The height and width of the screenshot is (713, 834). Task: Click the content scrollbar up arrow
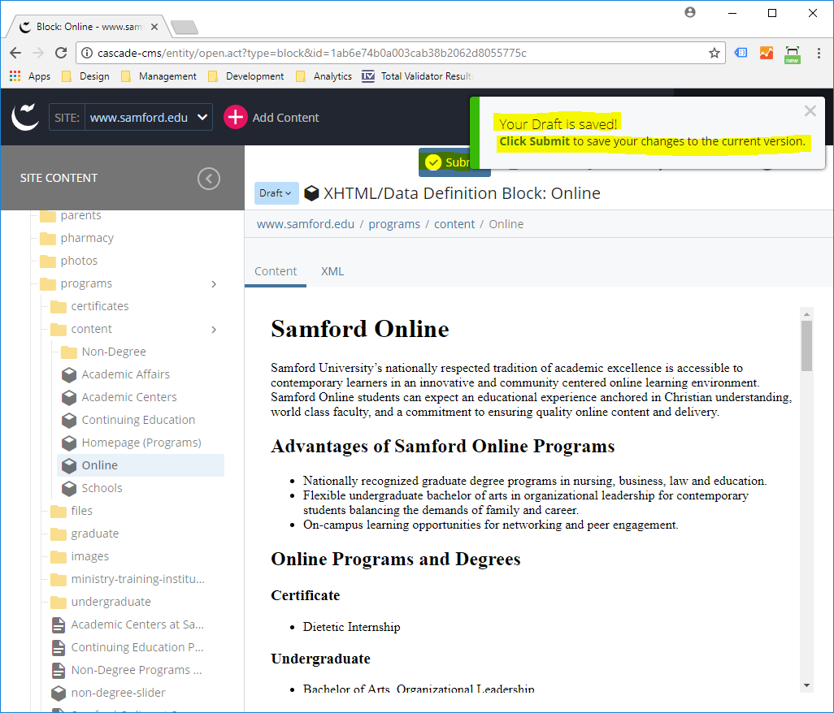[806, 314]
